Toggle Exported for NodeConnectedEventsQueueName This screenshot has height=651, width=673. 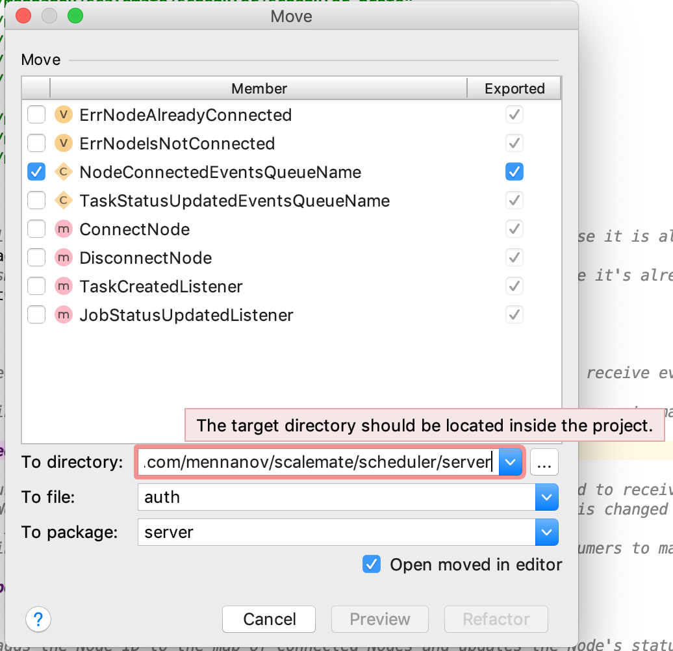coord(514,172)
